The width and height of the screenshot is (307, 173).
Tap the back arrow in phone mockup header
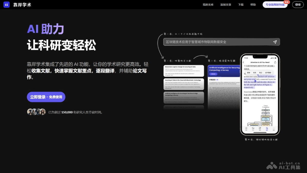coord(244,62)
